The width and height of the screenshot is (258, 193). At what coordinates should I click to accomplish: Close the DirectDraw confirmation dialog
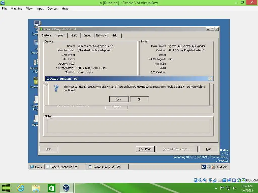pyautogui.click(x=210, y=79)
